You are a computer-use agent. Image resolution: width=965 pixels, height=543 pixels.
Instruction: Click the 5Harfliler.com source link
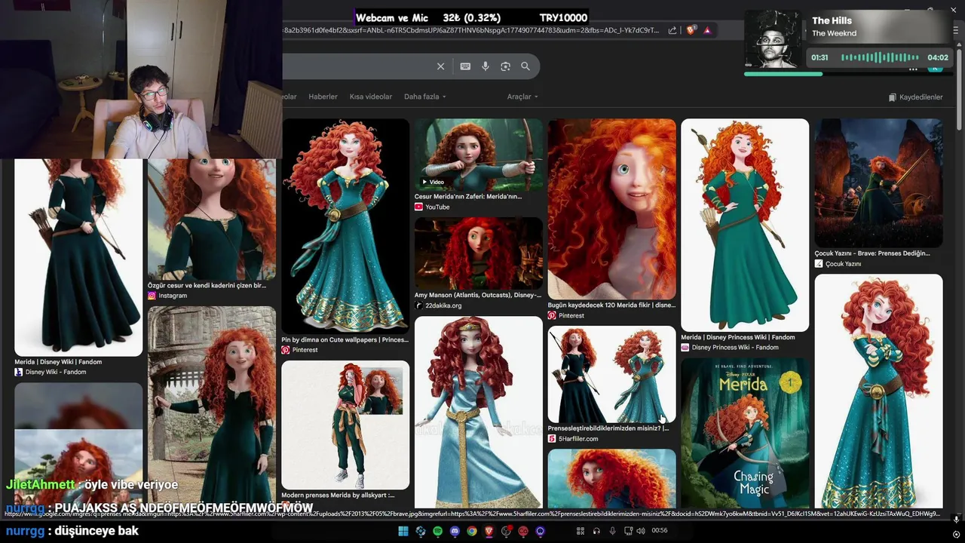[578, 438]
